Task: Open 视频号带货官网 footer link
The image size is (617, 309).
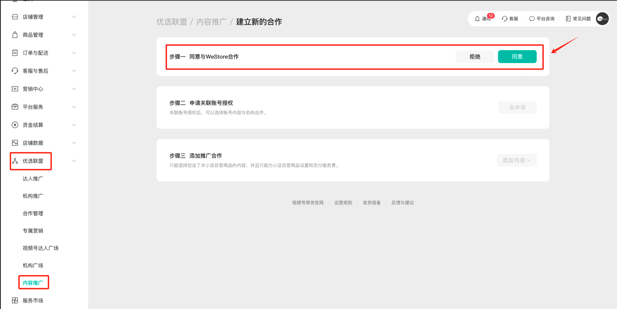Action: coord(308,203)
